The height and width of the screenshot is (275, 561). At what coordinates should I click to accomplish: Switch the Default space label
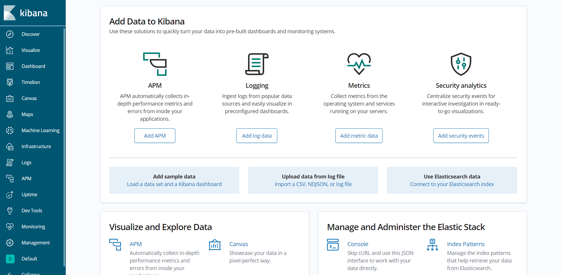pos(30,259)
